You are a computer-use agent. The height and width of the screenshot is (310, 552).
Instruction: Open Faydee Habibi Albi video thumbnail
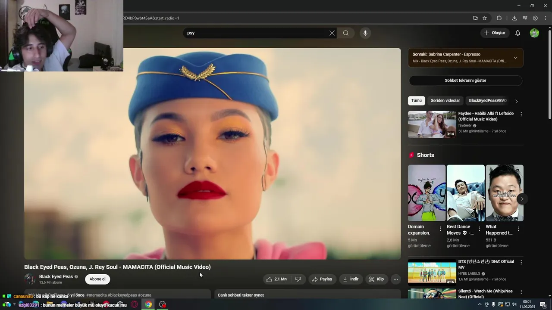coord(432,124)
